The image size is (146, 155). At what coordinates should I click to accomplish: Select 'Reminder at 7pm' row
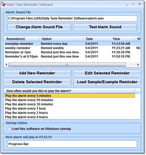(72, 52)
